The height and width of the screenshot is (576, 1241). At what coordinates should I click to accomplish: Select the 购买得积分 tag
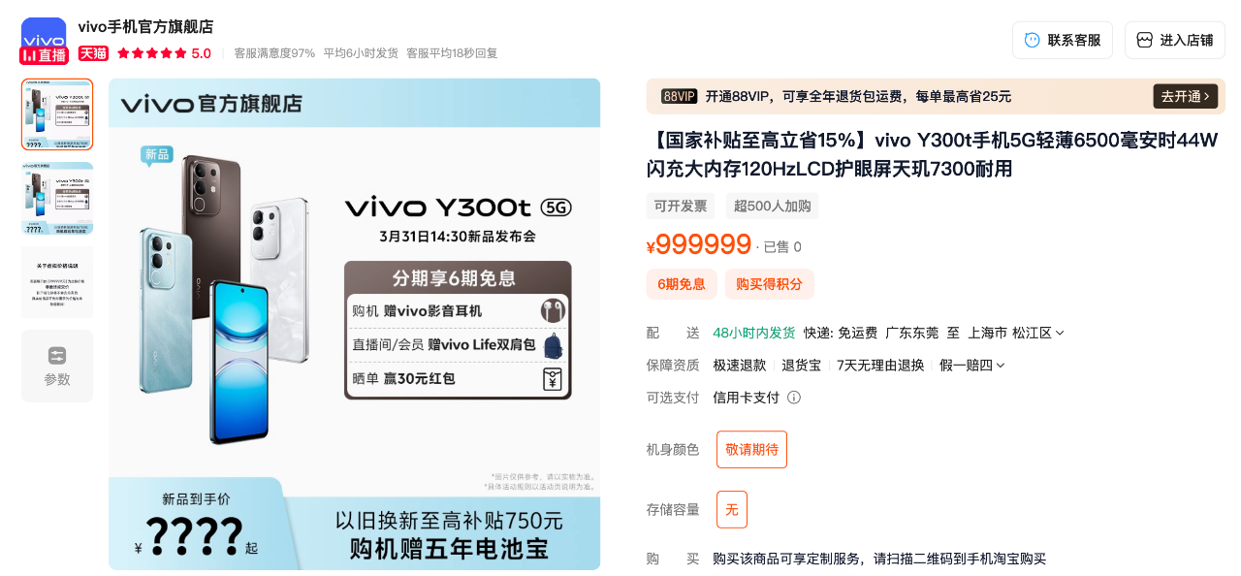click(x=769, y=284)
